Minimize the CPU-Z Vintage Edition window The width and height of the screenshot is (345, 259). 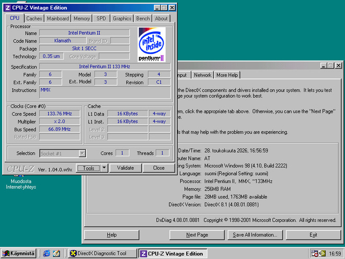[x=157, y=8]
